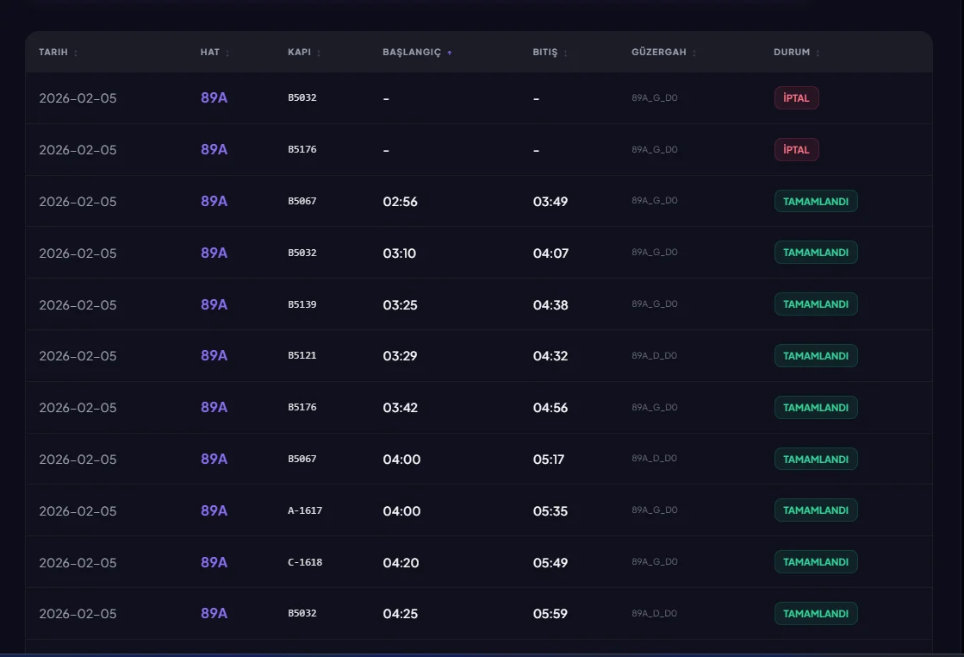Click the end time 04:56 cell
The image size is (964, 657).
click(550, 408)
